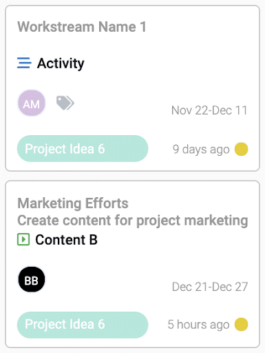Screen dimensions: 265x353
Task: Click the 5 hours ago timestamp
Action: (x=198, y=325)
